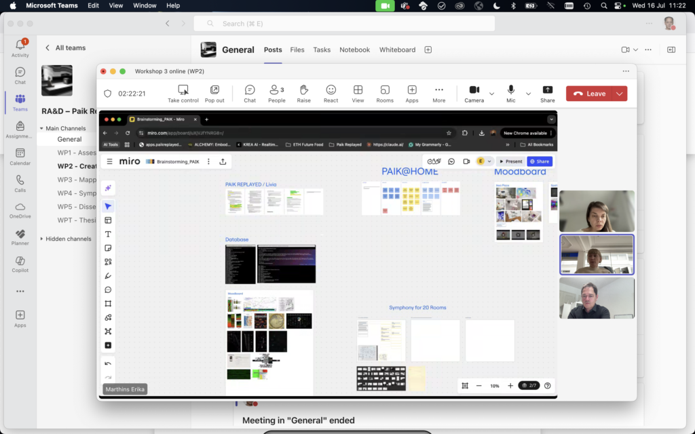Open the Window menu in menu bar
This screenshot has height=434, width=695.
click(x=145, y=5)
